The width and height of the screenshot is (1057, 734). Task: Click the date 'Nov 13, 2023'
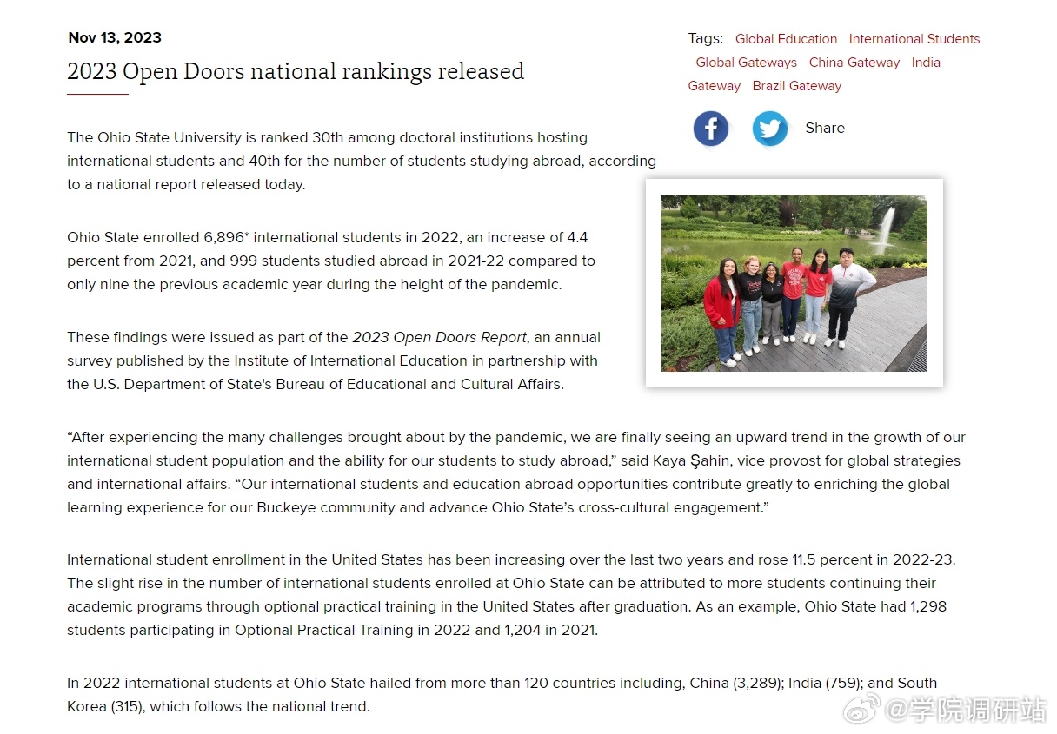point(115,37)
